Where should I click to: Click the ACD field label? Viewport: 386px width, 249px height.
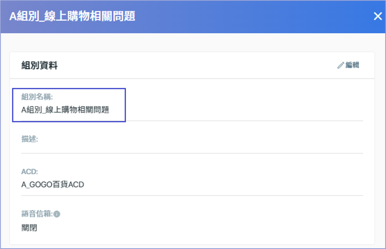(x=29, y=172)
